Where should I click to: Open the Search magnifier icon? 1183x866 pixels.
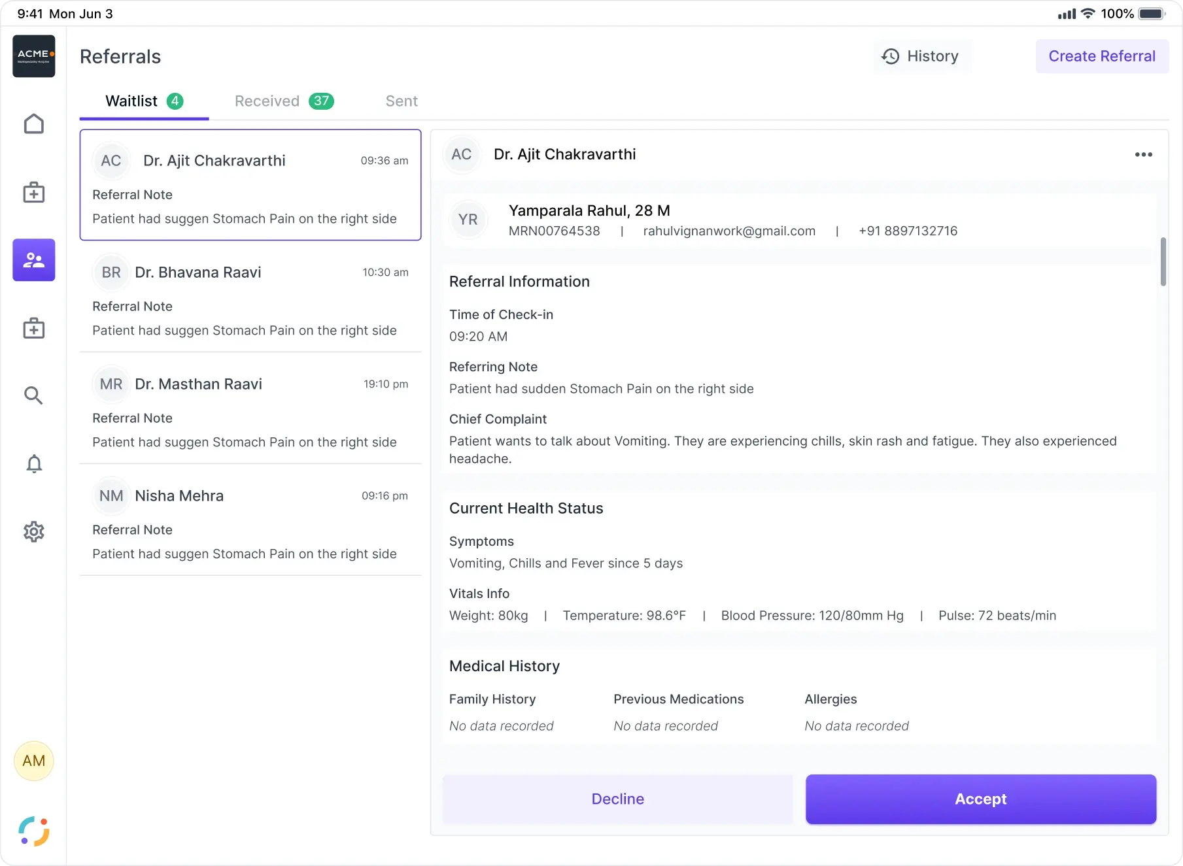pos(34,395)
